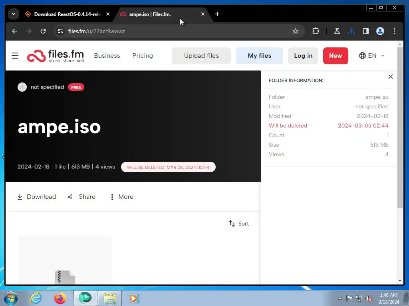Click the Modified date 2024-02-18 value
The width and height of the screenshot is (409, 306).
pos(373,116)
